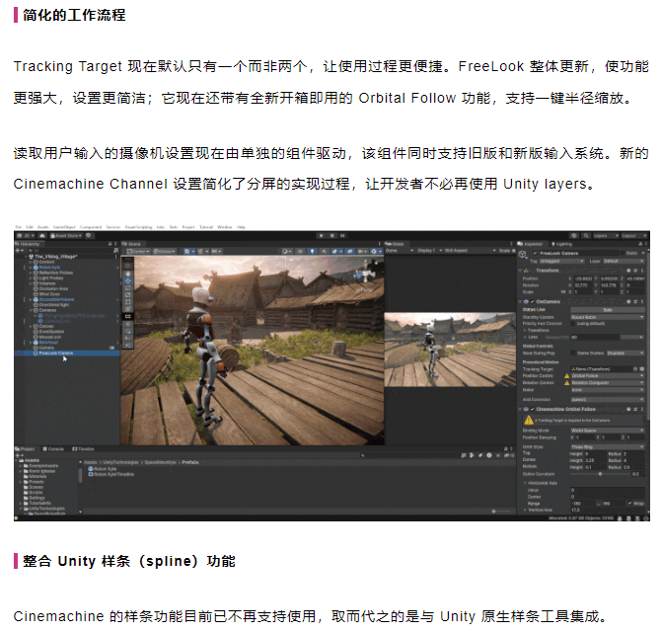This screenshot has width=661, height=633.
Task: Expand the Transitions section in CmCamera
Action: point(525,330)
